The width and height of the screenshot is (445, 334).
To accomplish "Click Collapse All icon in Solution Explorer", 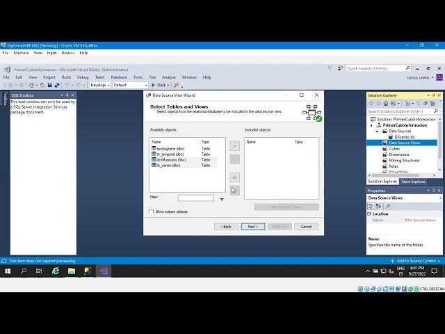I will (426, 104).
